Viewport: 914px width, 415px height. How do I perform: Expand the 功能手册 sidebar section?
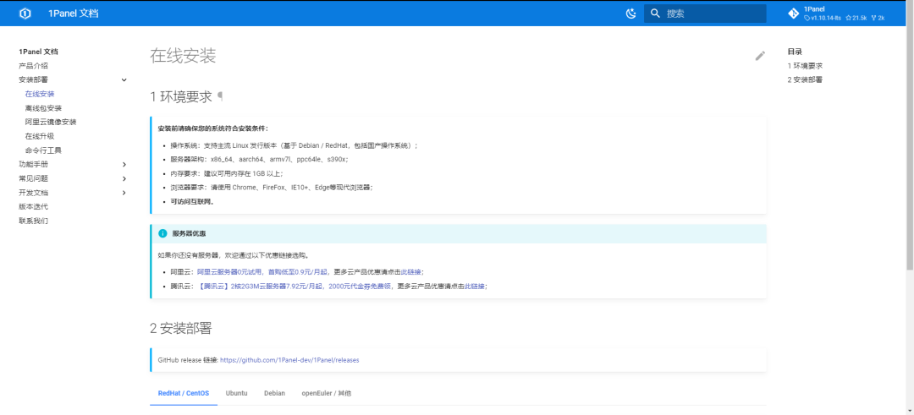[124, 164]
